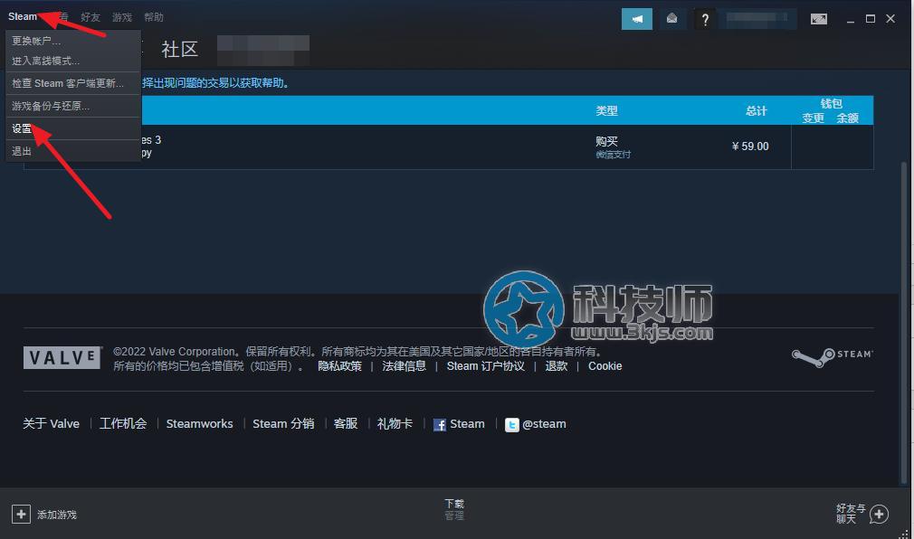This screenshot has width=914, height=539.
Task: Select the ¥ 59.00 purchase total
Action: (750, 147)
